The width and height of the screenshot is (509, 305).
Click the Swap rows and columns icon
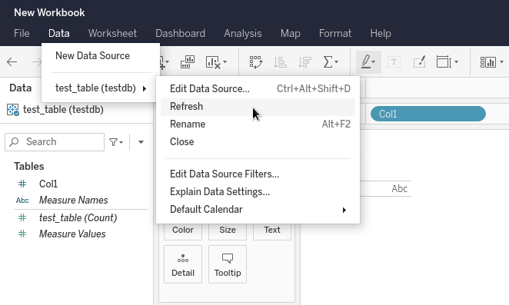click(x=256, y=62)
